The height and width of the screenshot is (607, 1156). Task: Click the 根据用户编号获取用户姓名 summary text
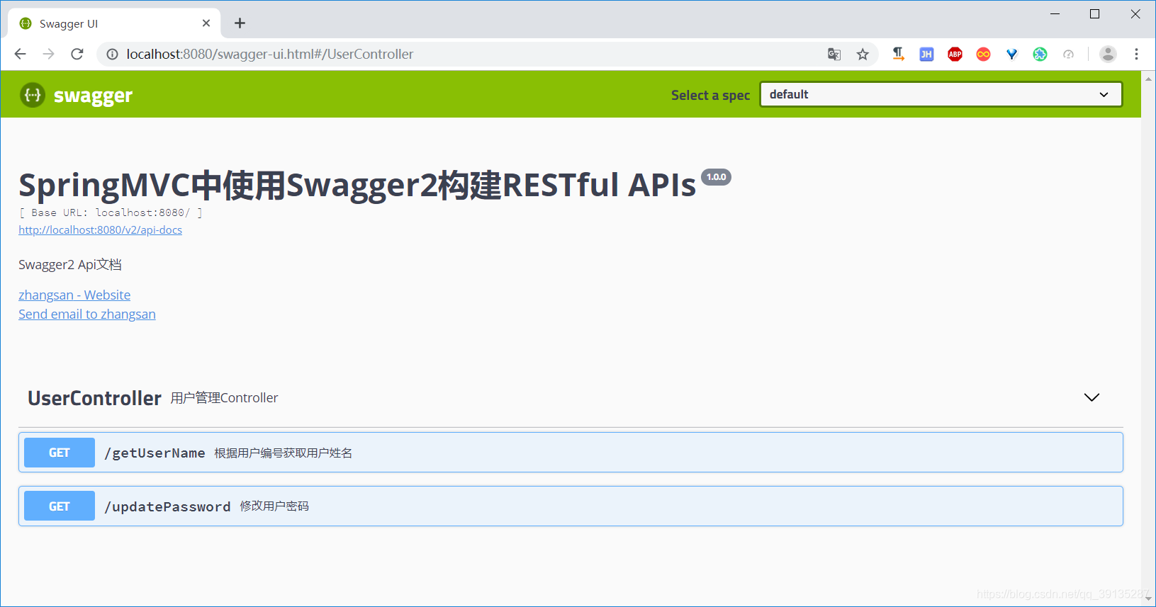coord(284,453)
